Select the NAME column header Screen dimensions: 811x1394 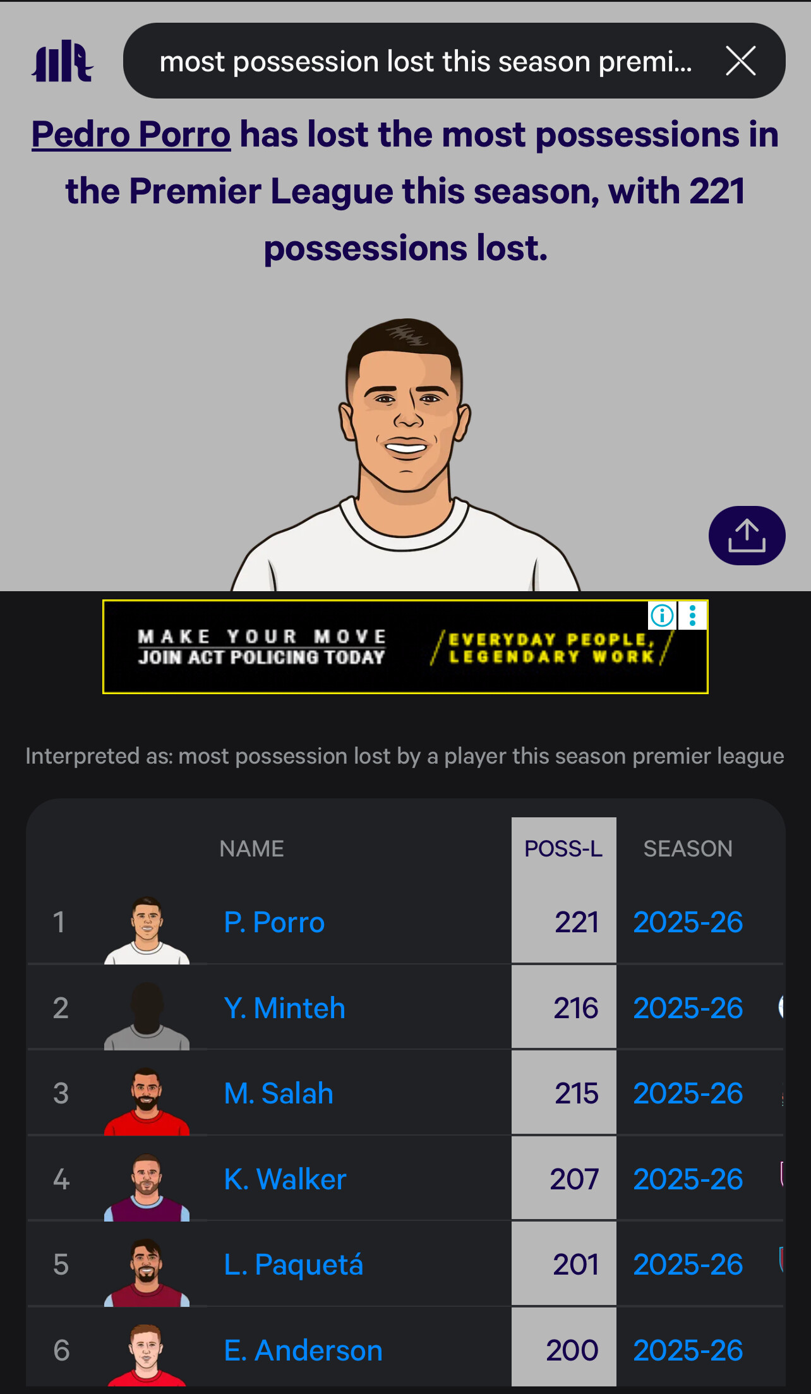[251, 848]
